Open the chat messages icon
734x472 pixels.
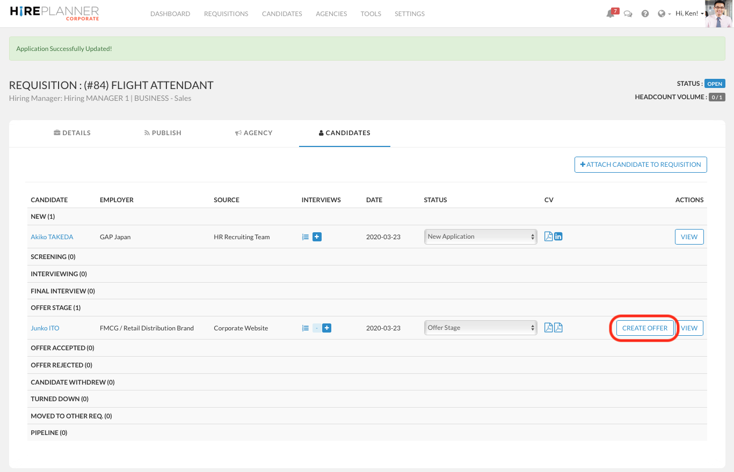tap(628, 14)
